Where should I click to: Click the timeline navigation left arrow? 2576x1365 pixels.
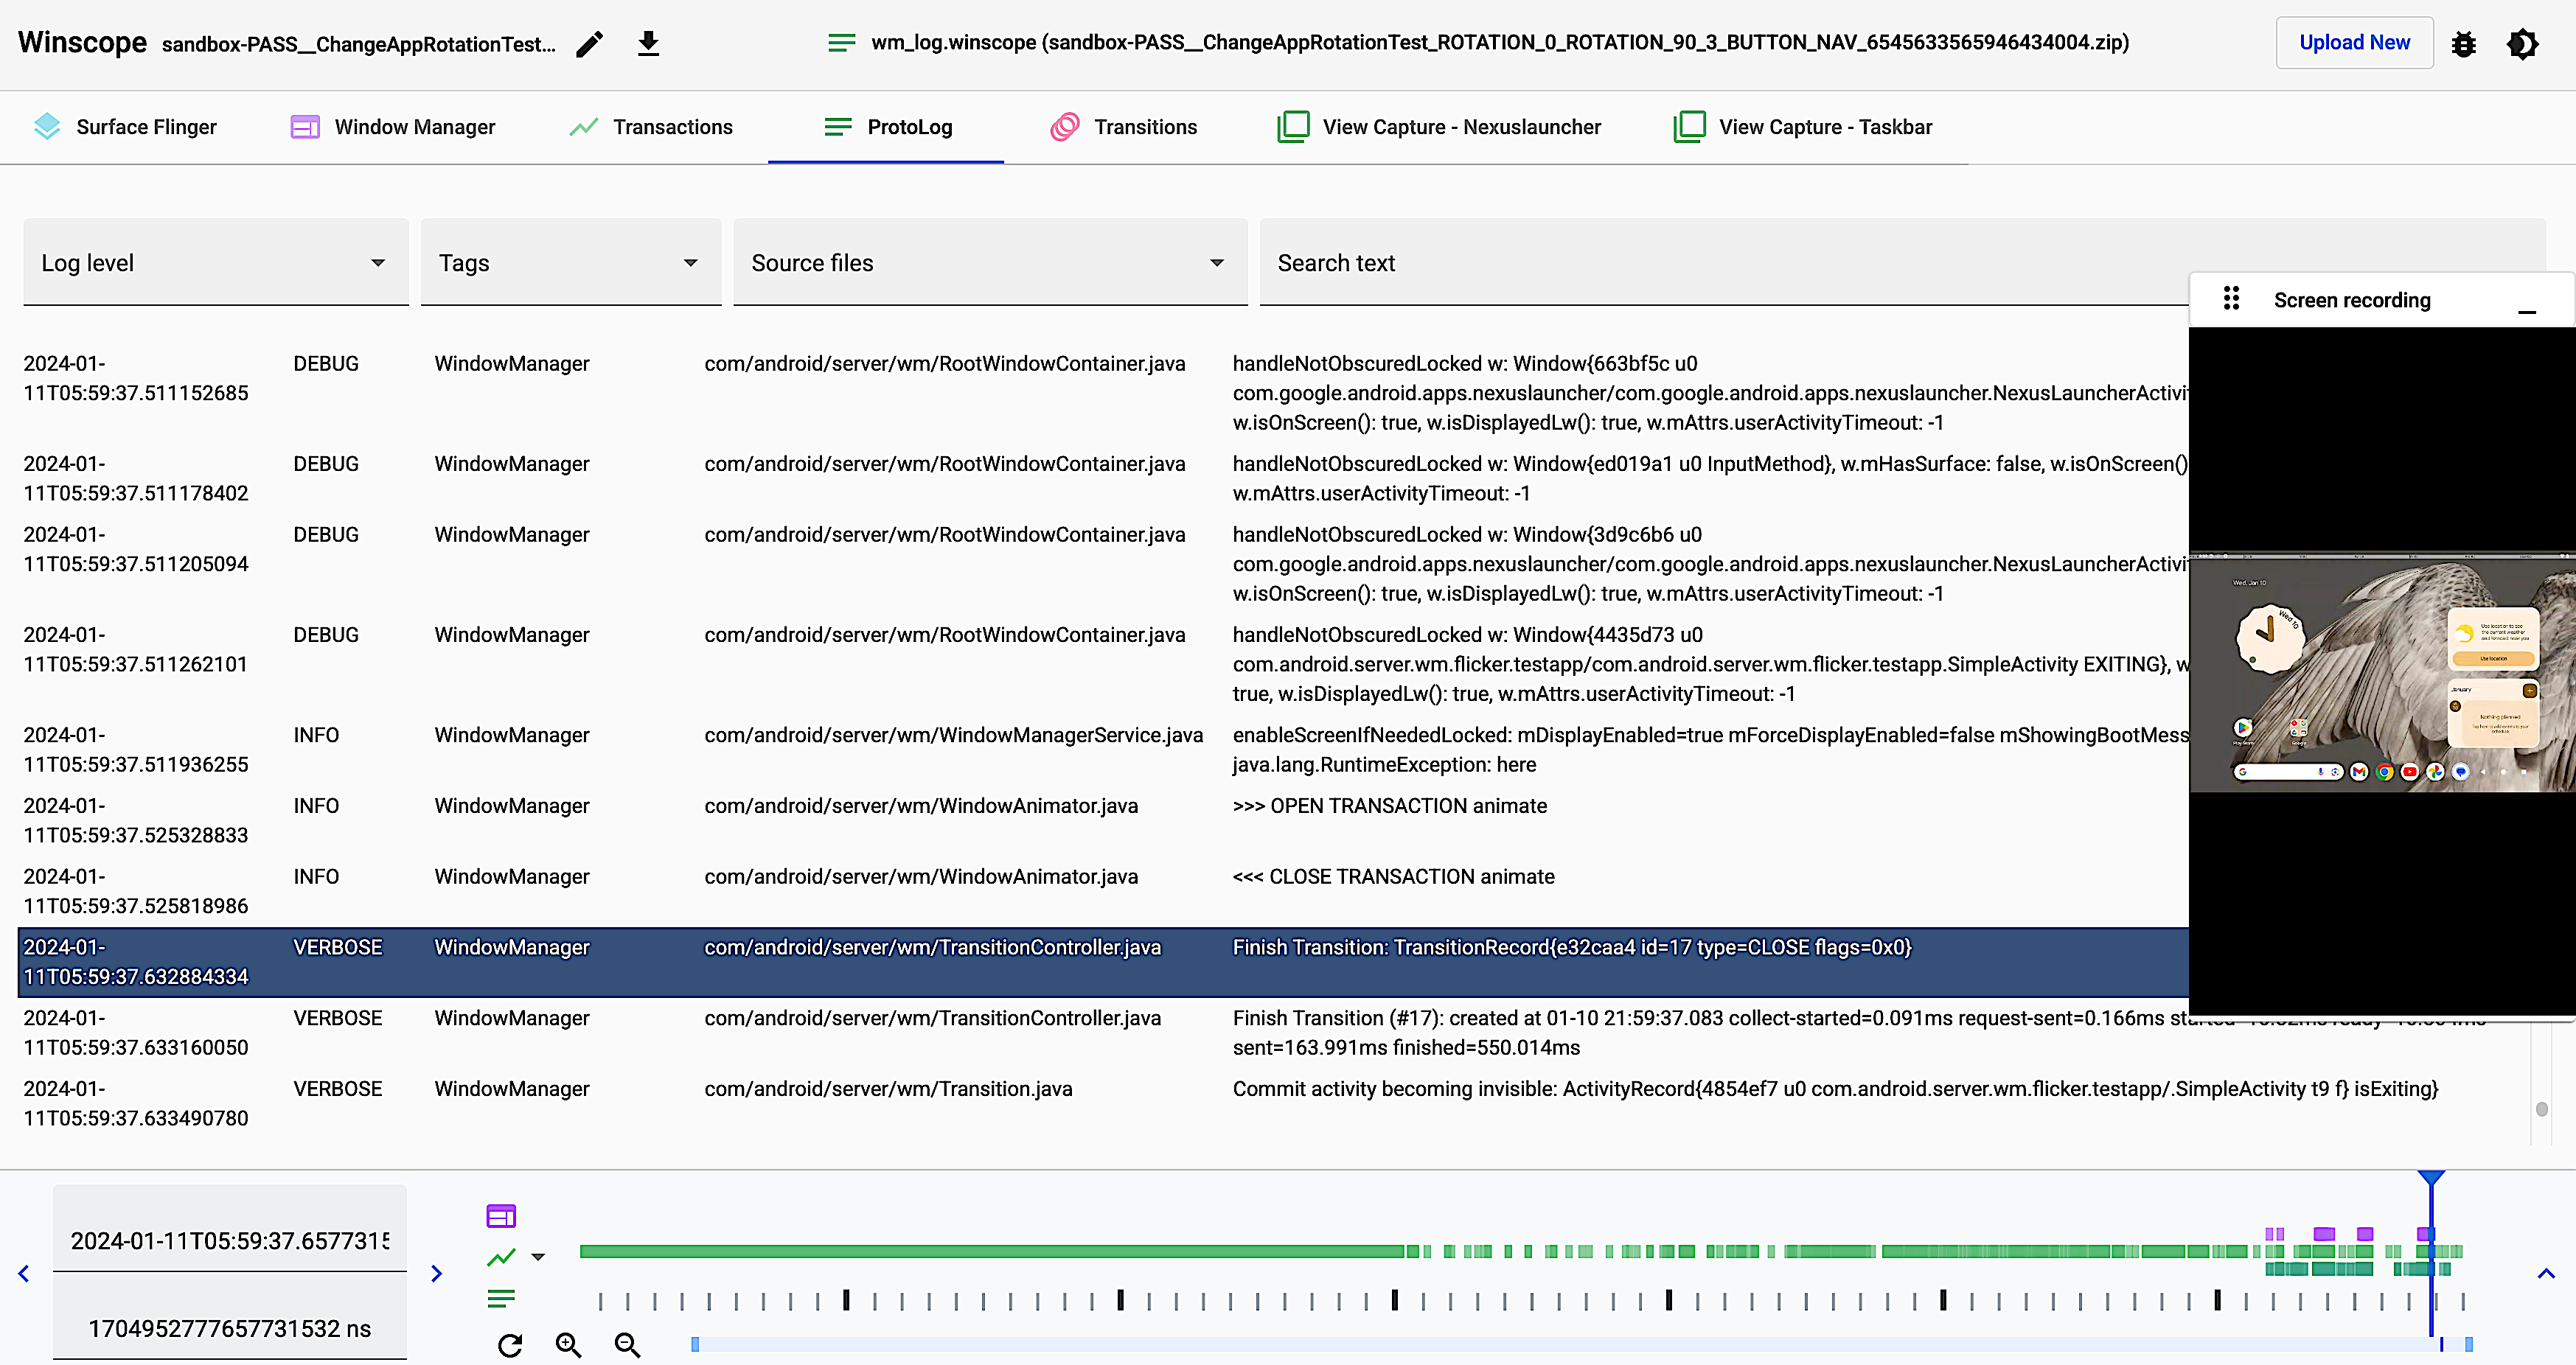[x=24, y=1273]
